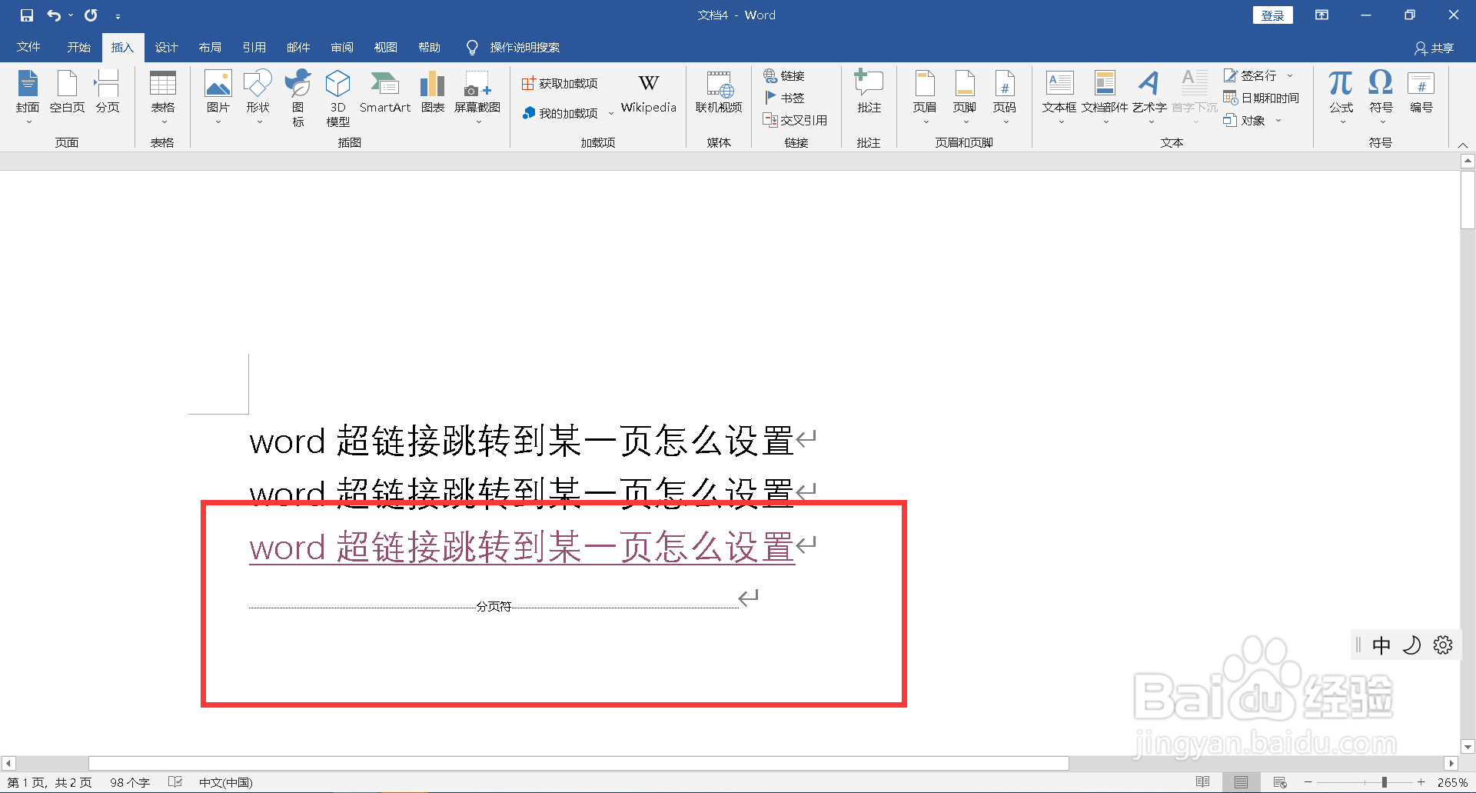
Task: Switch to the View (视图) tab
Action: point(386,47)
